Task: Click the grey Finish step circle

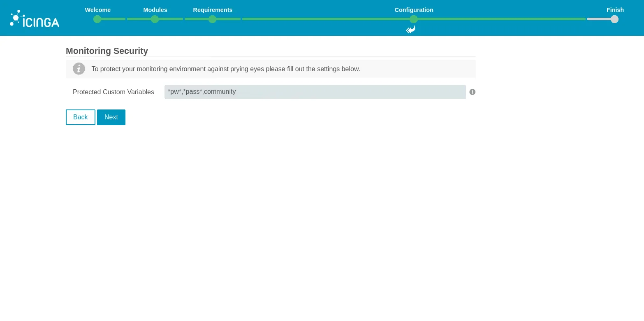Action: point(614,19)
